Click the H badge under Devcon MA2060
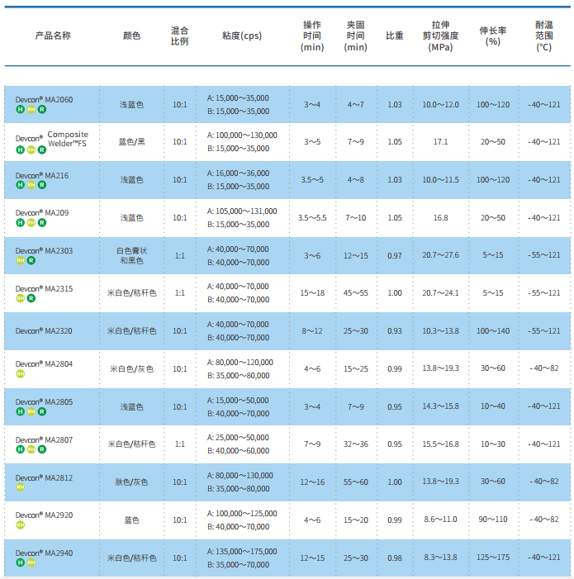Image resolution: width=574 pixels, height=579 pixels. [x=21, y=109]
